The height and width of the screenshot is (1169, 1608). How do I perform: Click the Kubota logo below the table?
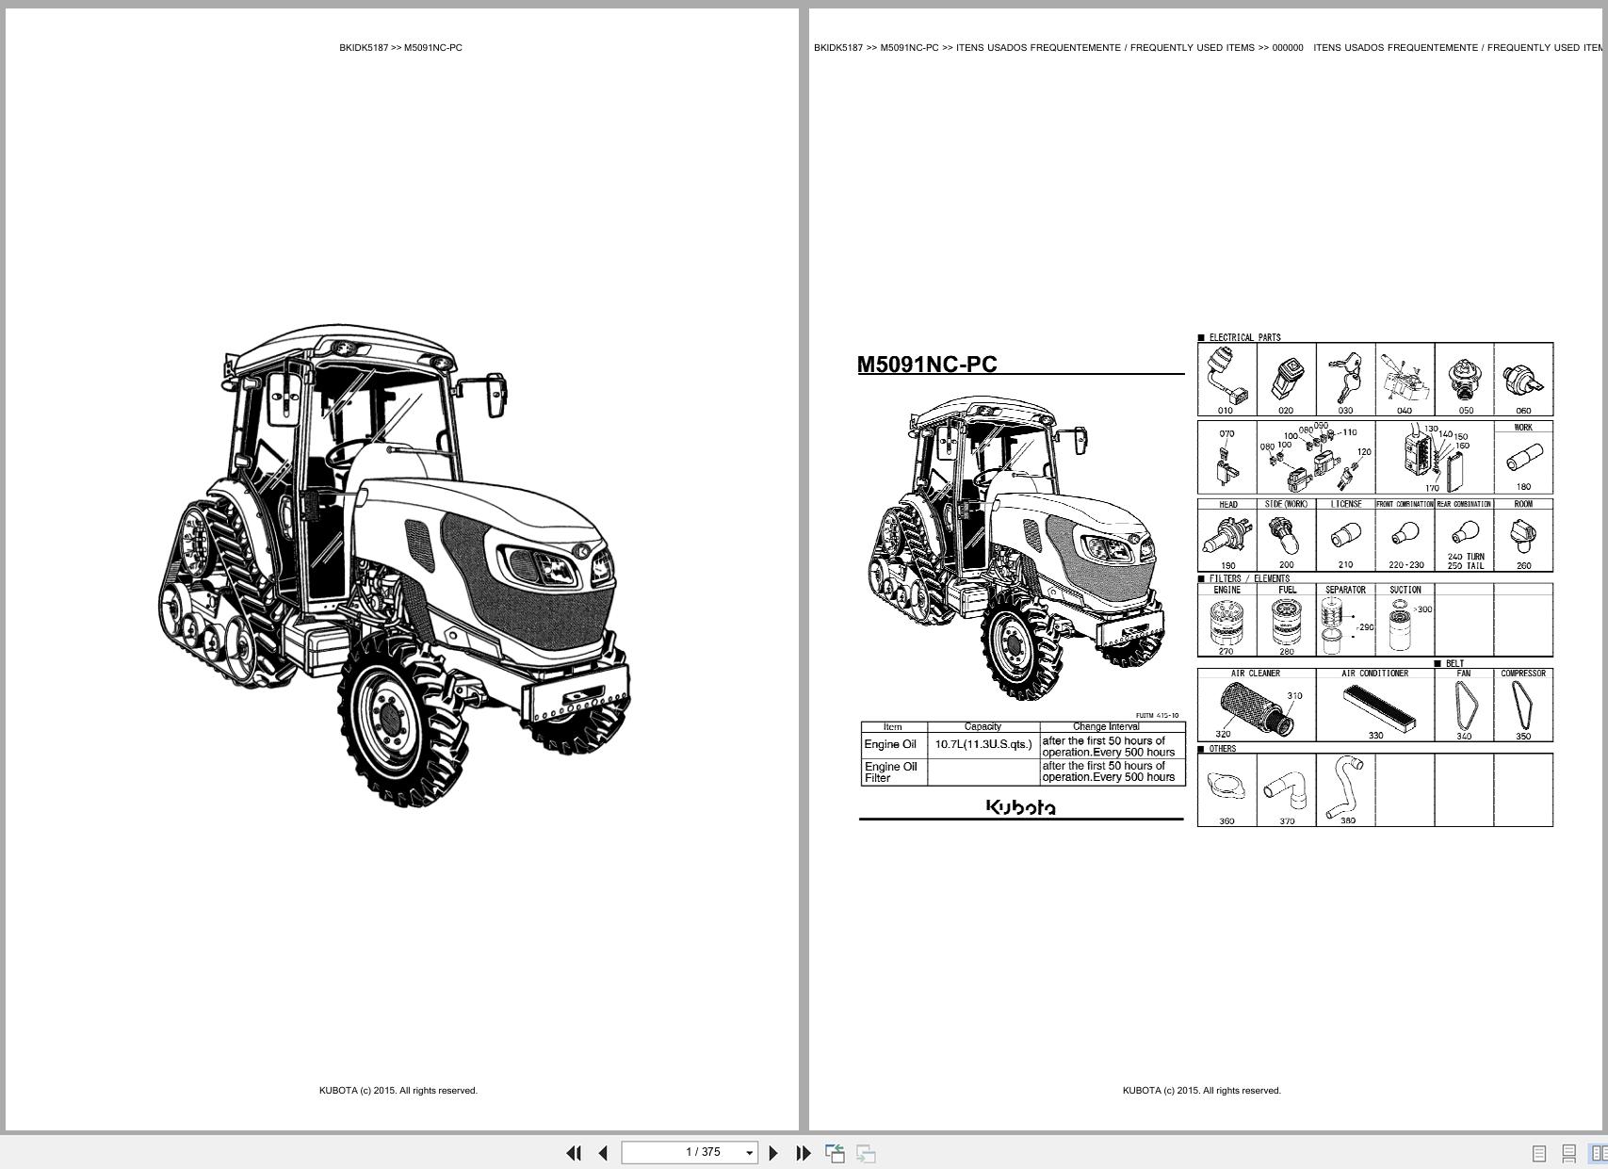pos(1020,807)
